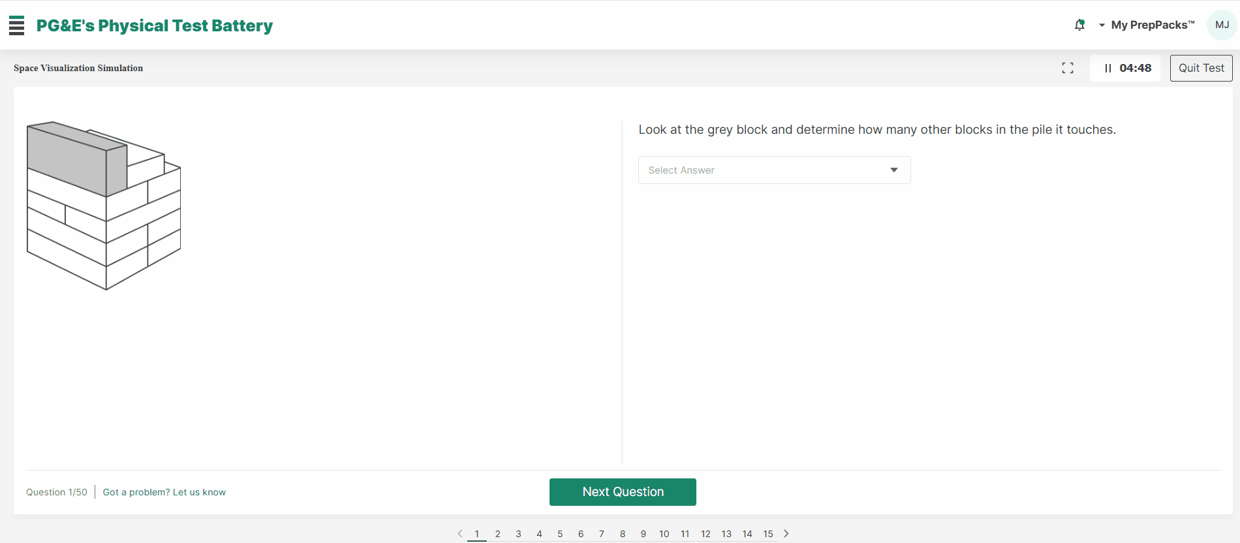Jump to question 9
The image size is (1240, 543).
click(643, 534)
